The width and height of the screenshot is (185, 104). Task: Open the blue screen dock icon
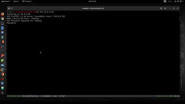coord(2,65)
